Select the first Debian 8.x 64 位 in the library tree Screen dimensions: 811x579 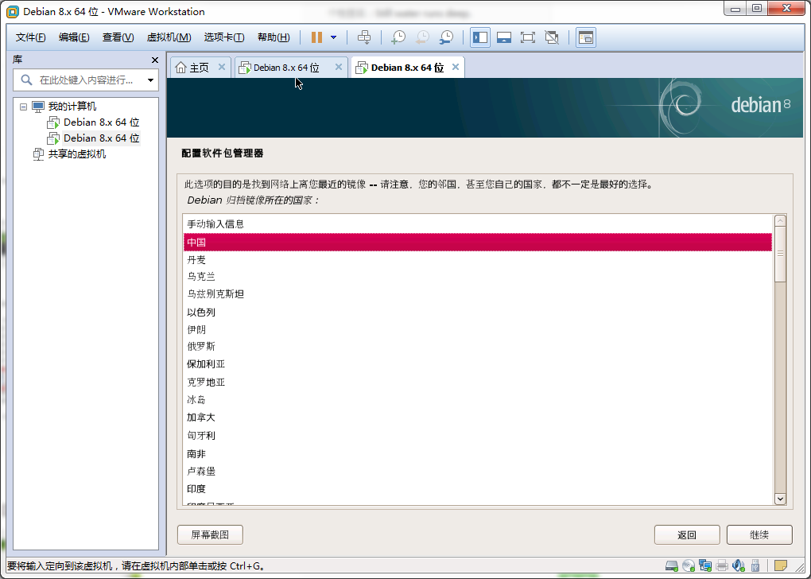[102, 122]
